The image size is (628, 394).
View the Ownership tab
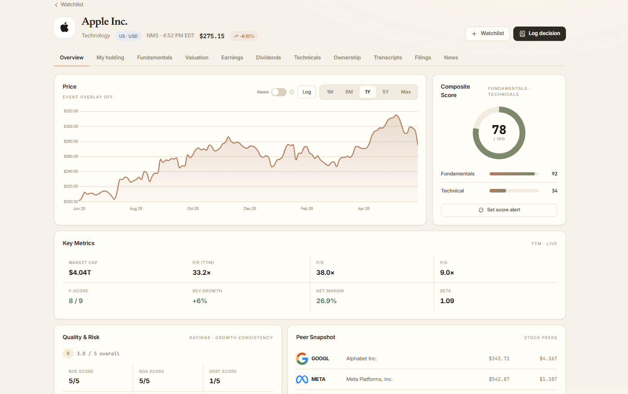click(347, 58)
